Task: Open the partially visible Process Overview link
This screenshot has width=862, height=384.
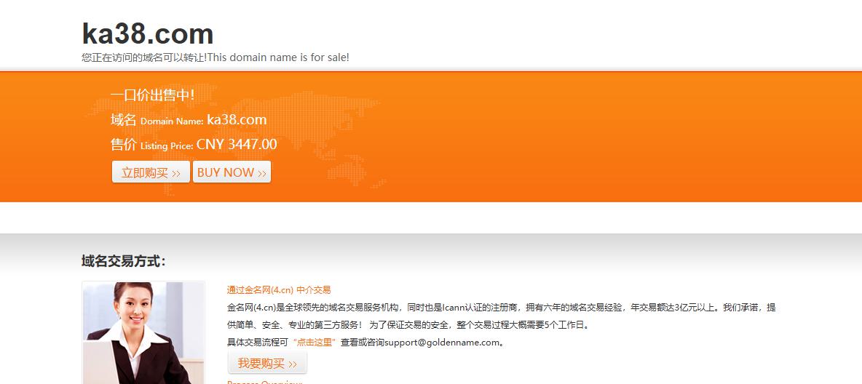Action: [x=264, y=382]
